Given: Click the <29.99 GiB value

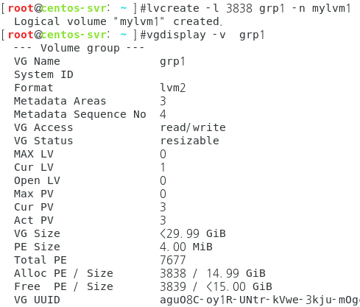Looking at the screenshot, I should pyautogui.click(x=193, y=233).
